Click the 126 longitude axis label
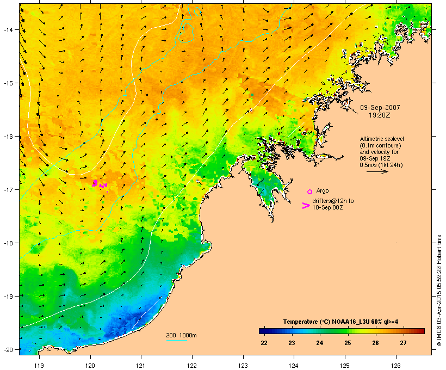Viewport: 446px width, 370px height. point(395,366)
